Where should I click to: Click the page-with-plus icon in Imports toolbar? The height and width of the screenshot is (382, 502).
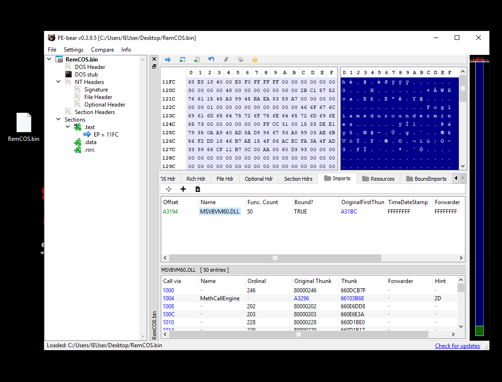[198, 189]
